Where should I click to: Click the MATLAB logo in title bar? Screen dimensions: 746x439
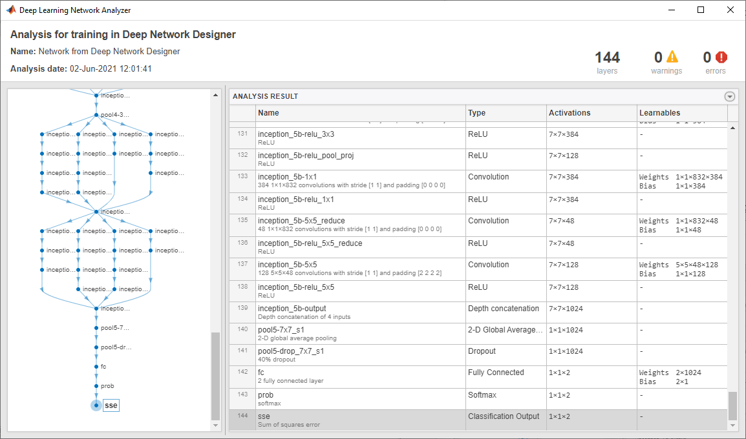(11, 10)
